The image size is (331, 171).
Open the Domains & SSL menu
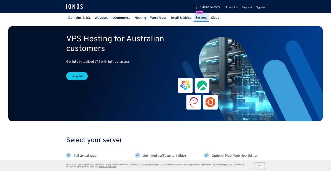click(79, 18)
